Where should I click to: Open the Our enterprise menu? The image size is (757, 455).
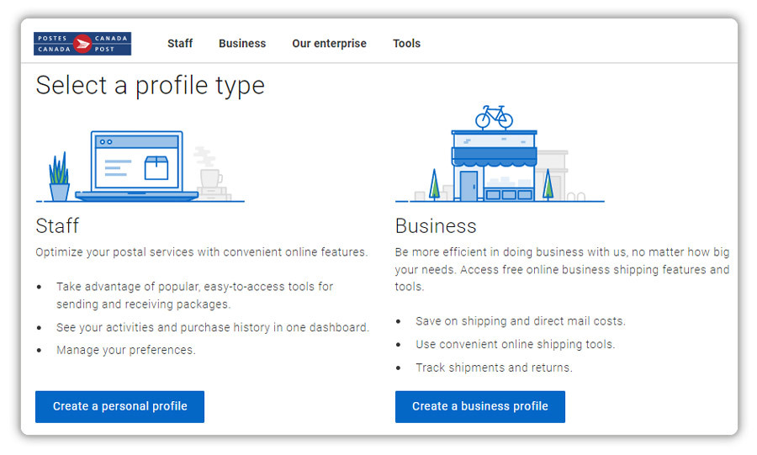(329, 44)
